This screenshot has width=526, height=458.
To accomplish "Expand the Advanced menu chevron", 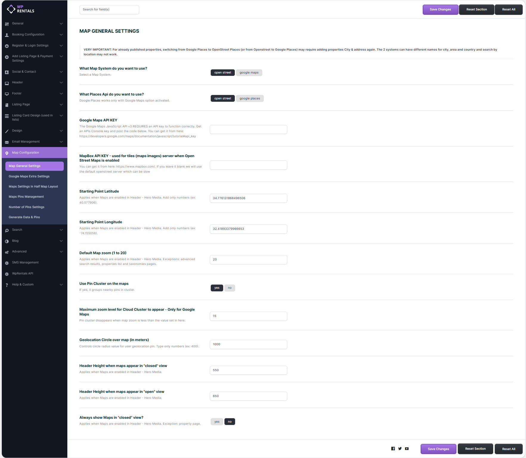I will (61, 251).
